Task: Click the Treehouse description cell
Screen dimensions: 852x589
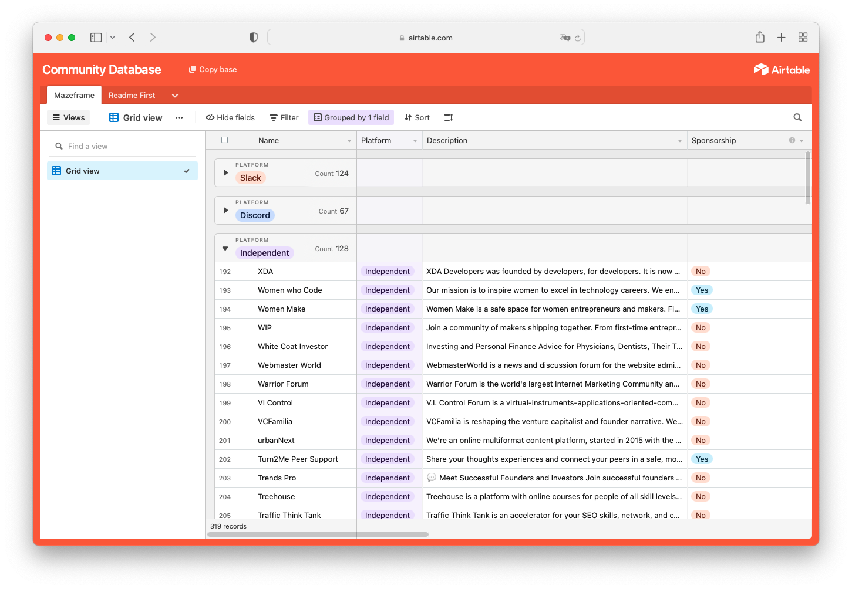Action: tap(554, 497)
